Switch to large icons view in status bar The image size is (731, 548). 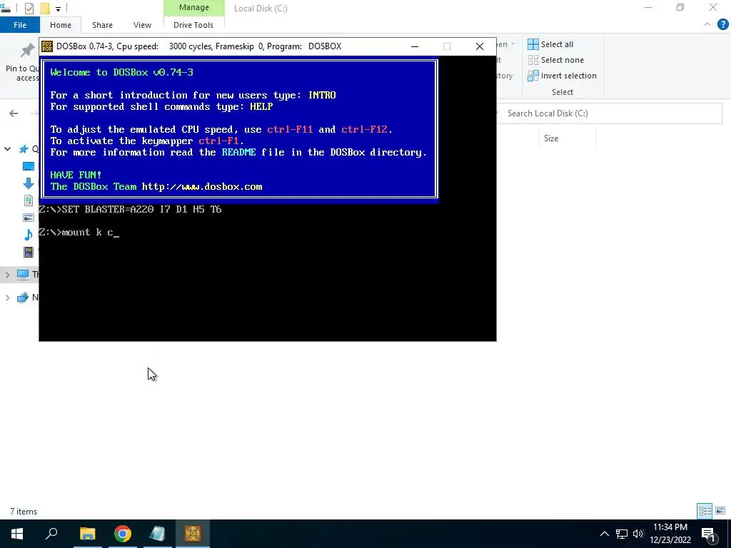pos(720,511)
